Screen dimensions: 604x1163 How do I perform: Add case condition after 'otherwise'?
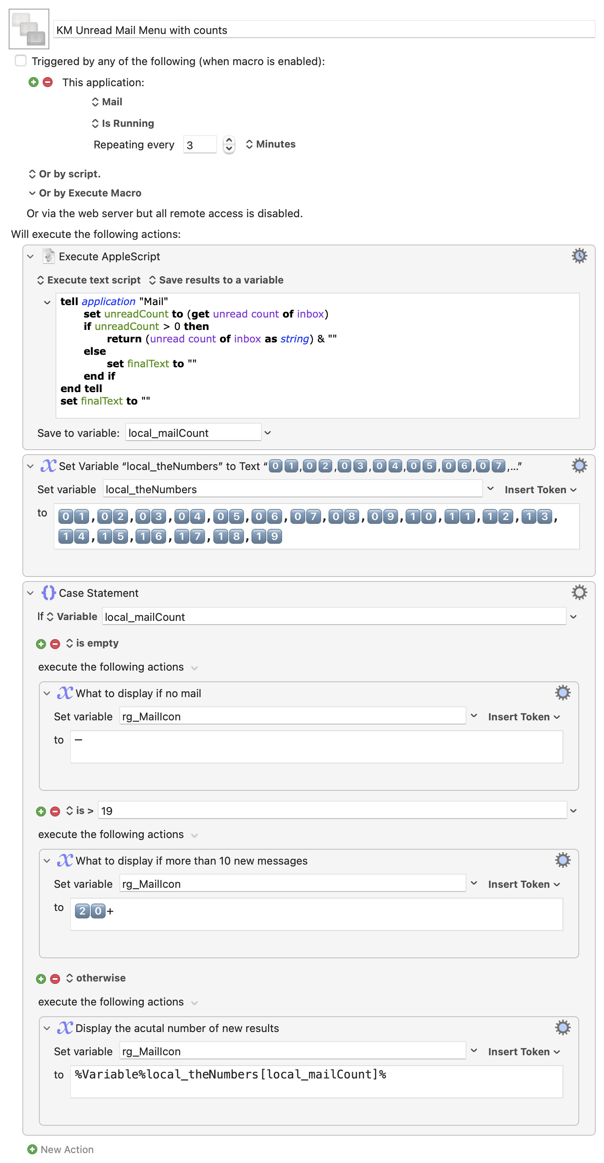click(x=41, y=979)
